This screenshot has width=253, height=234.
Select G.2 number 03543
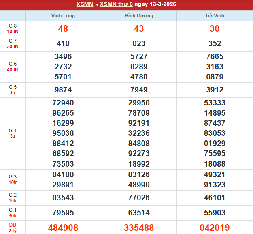tap(63, 198)
